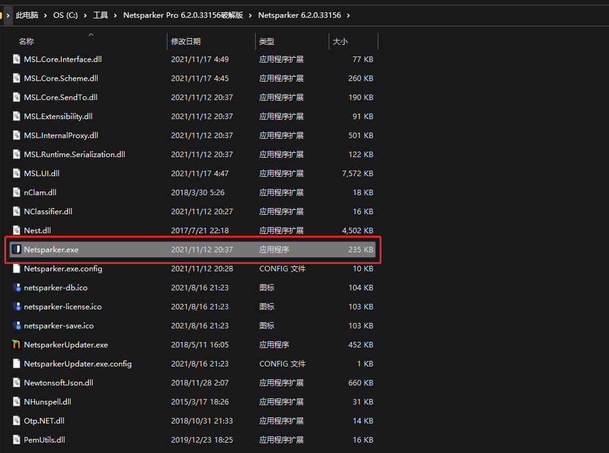The height and width of the screenshot is (453, 609).
Task: Click the NHunspell.dll file icon
Action: [17, 401]
